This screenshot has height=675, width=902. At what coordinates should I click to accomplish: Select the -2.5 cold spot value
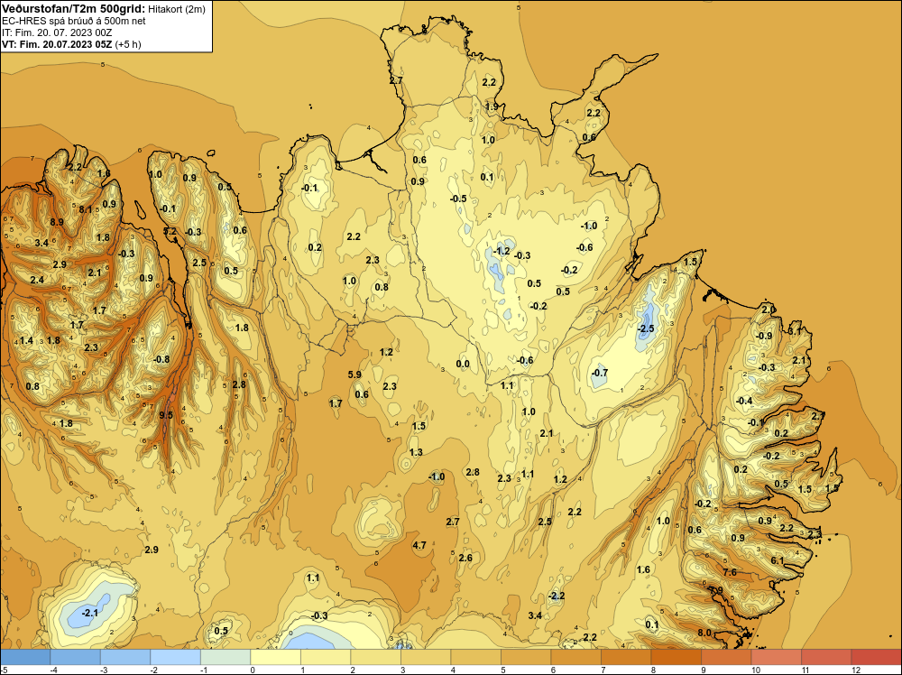(646, 328)
